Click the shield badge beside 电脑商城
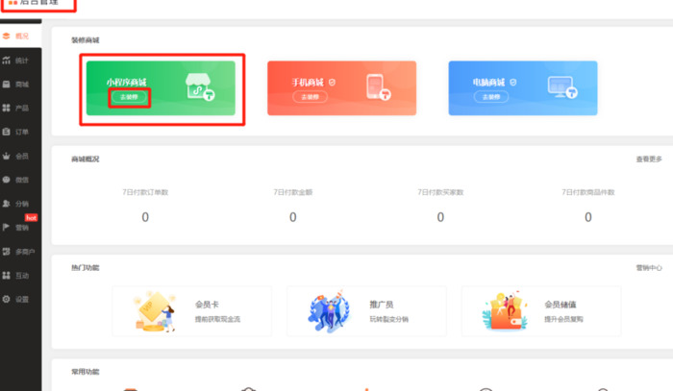Screen dimensions: 673x391 coord(512,83)
